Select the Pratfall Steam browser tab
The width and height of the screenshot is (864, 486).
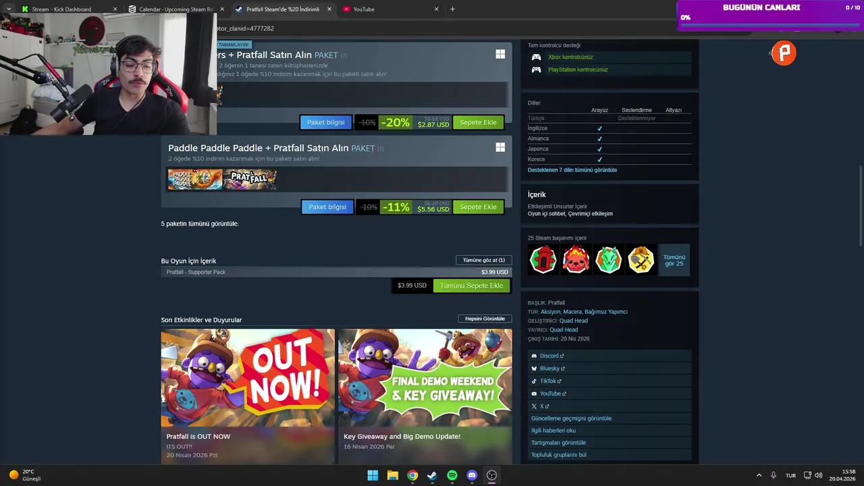coord(283,9)
